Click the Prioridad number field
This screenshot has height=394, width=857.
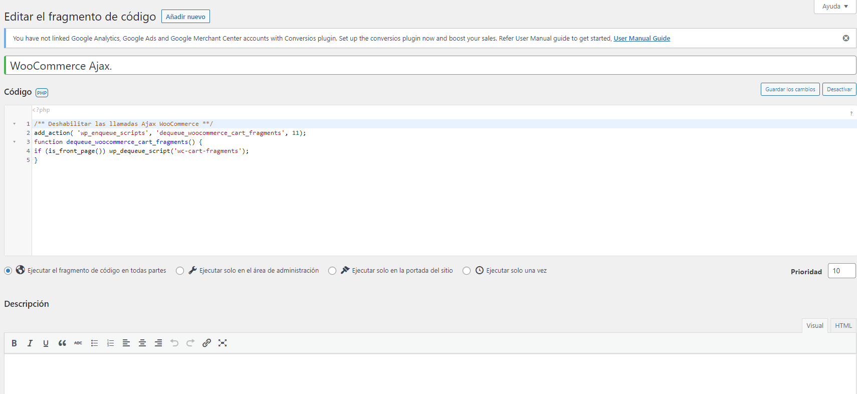point(842,271)
